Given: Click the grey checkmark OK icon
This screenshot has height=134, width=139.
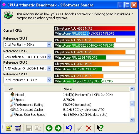Looking at the screenshot, I should click(80, 128).
